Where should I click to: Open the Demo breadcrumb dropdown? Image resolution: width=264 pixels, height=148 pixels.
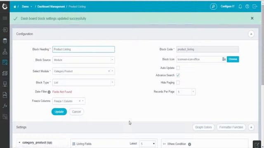(x=27, y=7)
